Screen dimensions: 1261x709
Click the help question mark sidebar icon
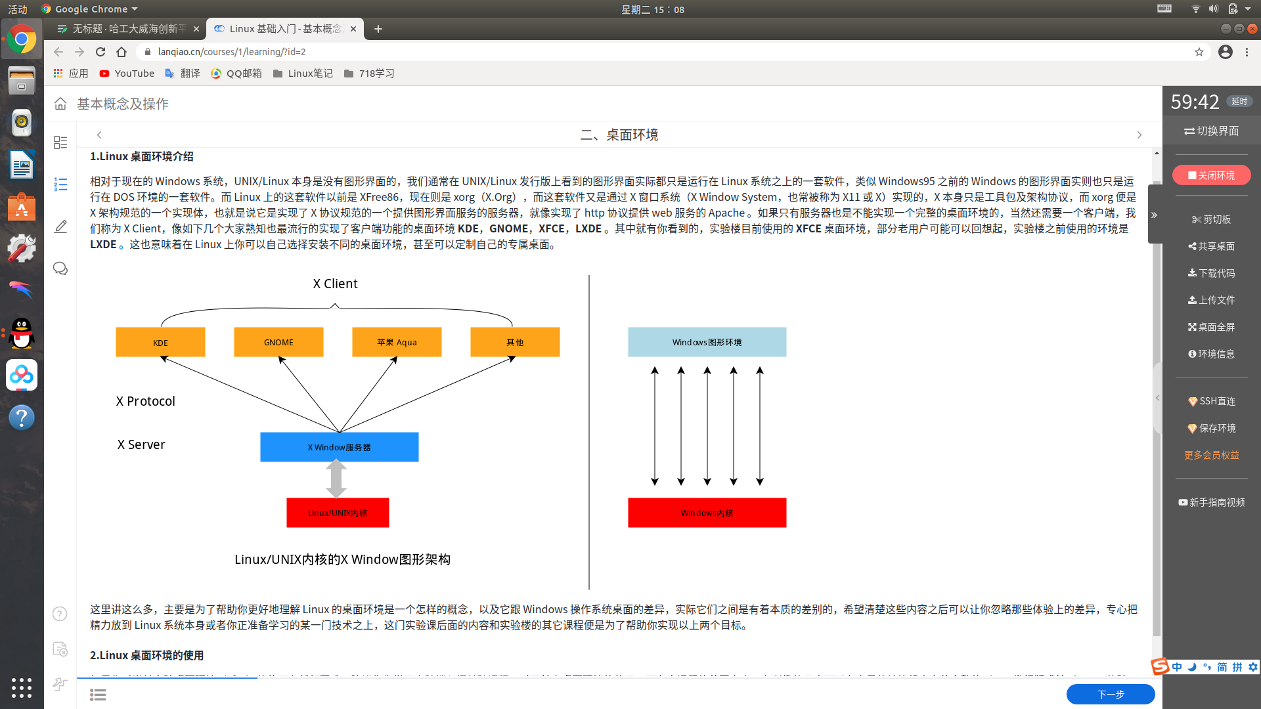[60, 614]
